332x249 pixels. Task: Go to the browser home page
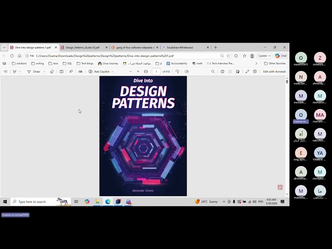tap(20, 56)
